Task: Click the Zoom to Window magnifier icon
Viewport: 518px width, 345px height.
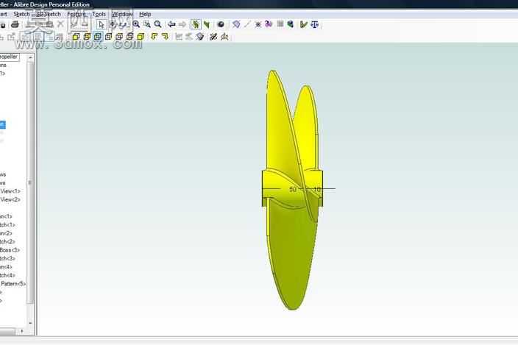Action: (147, 24)
